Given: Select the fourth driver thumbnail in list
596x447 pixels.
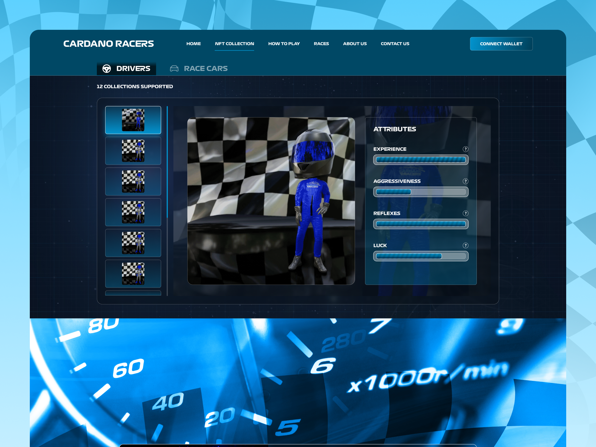Looking at the screenshot, I should click(133, 212).
